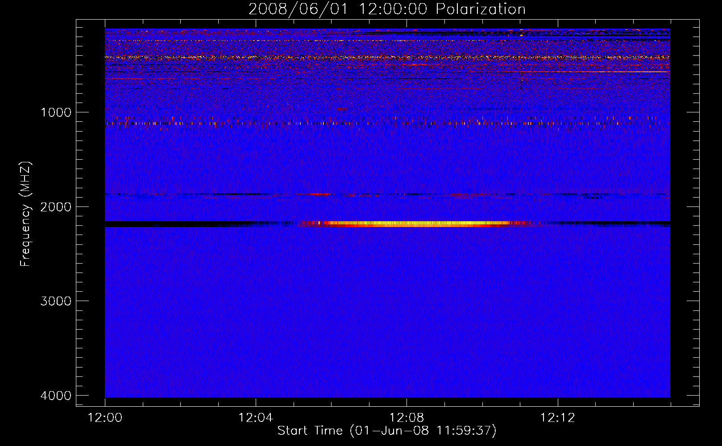This screenshot has width=722, height=446.
Task: Click the 4000 frequency tick label
Action: [x=56, y=396]
